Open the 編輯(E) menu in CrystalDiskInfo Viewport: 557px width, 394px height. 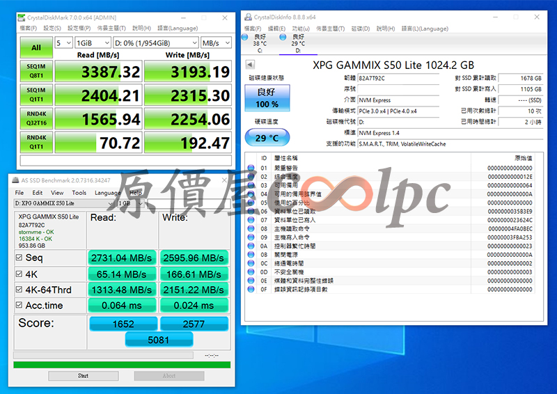click(x=276, y=29)
